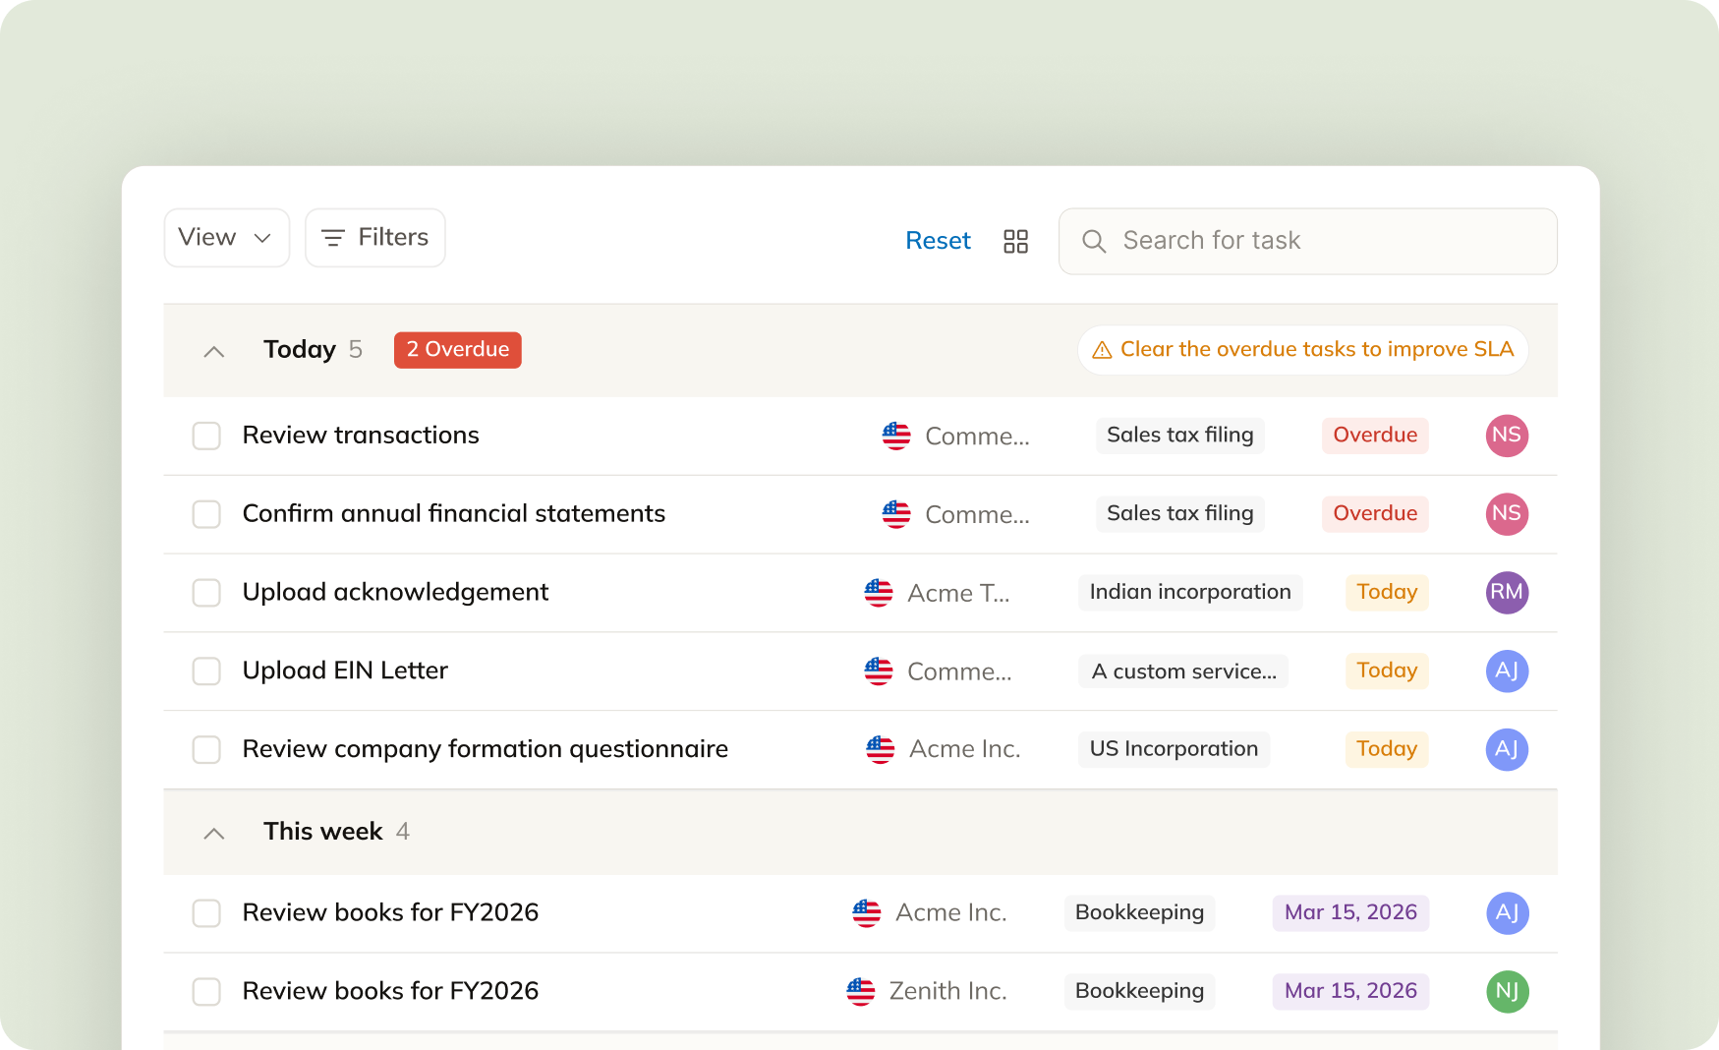The image size is (1719, 1050).
Task: Click Overdue status on Confirm annual statements row
Action: pos(1375,514)
